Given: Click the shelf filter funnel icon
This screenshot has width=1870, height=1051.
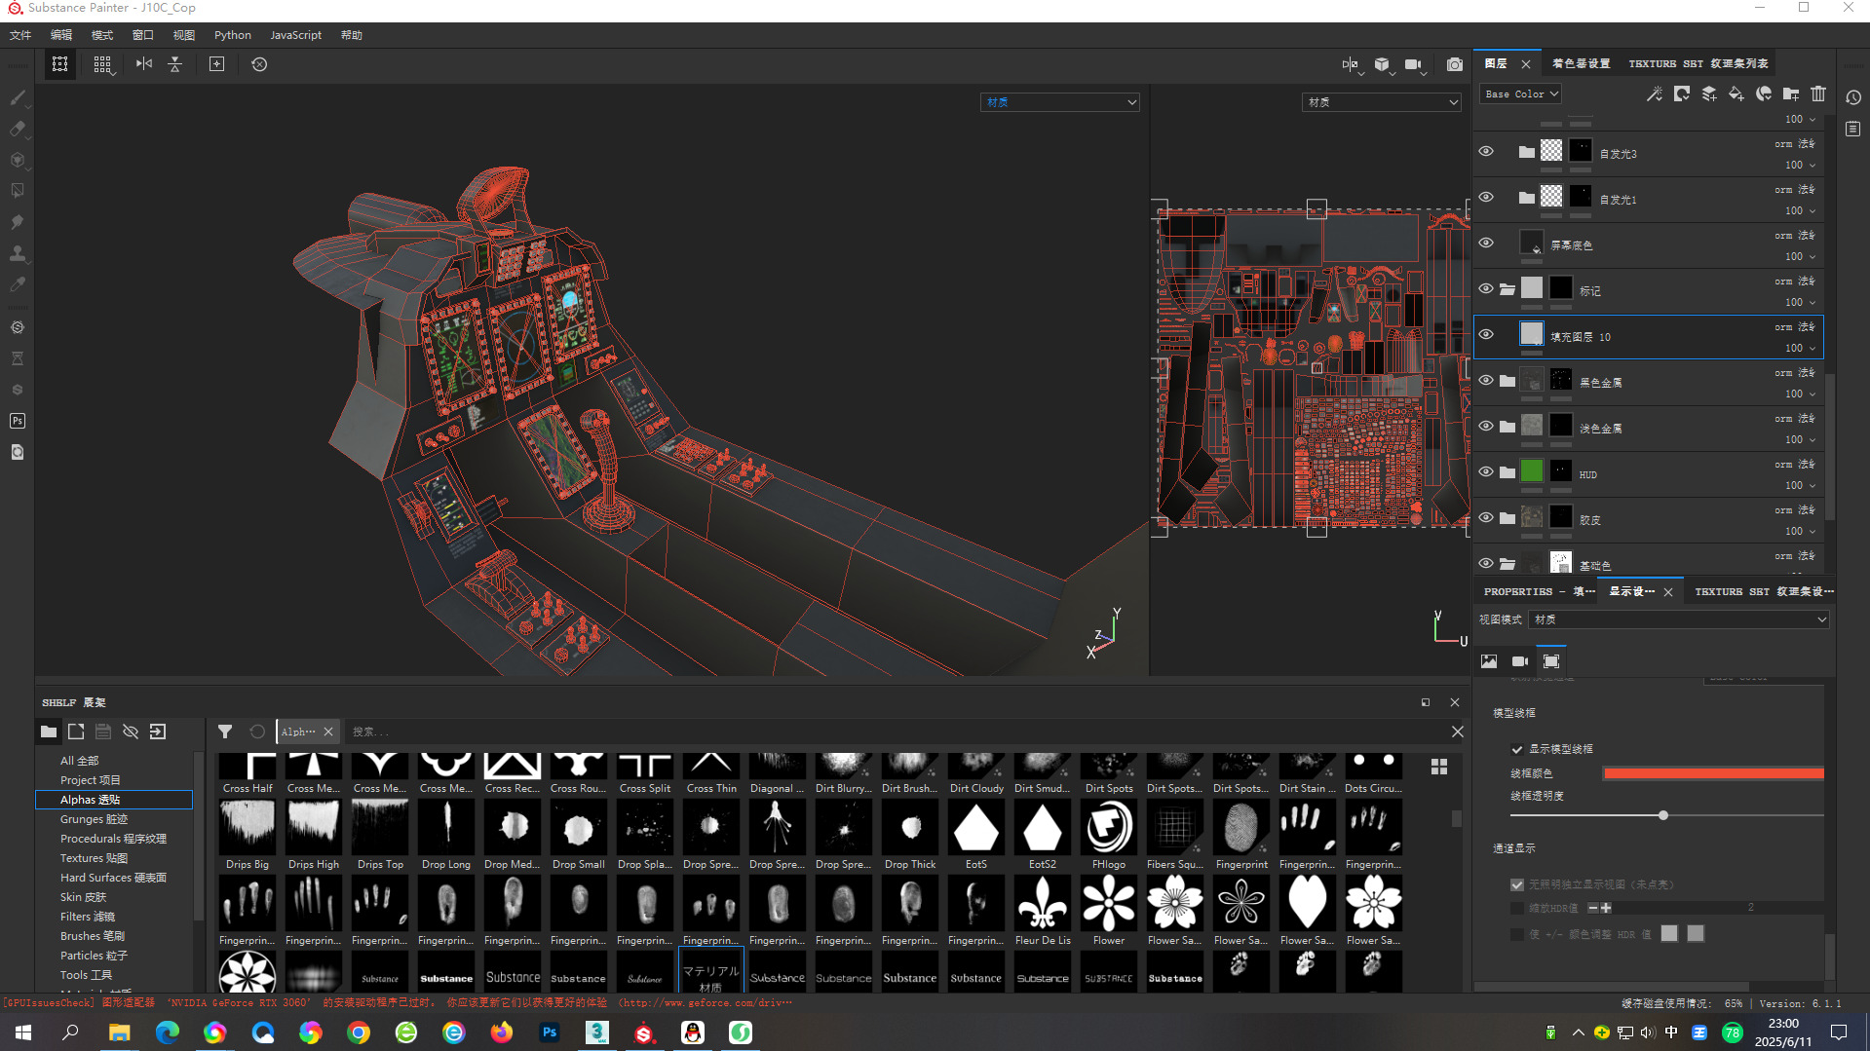Looking at the screenshot, I should coord(225,732).
